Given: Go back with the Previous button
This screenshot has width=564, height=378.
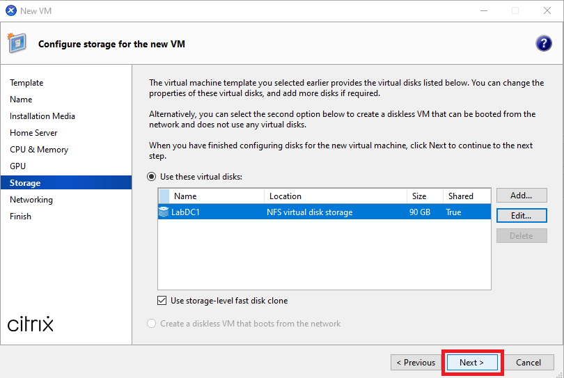Looking at the screenshot, I should 416,362.
